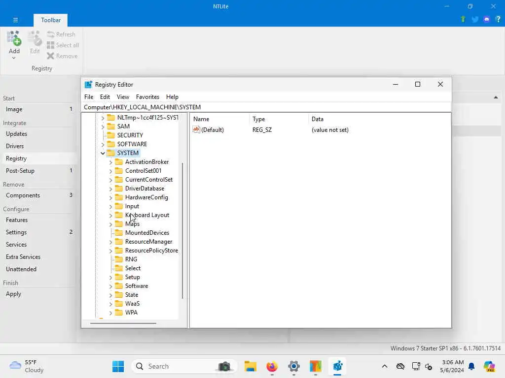Open Firefox from the taskbar
Image resolution: width=505 pixels, height=378 pixels.
(x=272, y=366)
